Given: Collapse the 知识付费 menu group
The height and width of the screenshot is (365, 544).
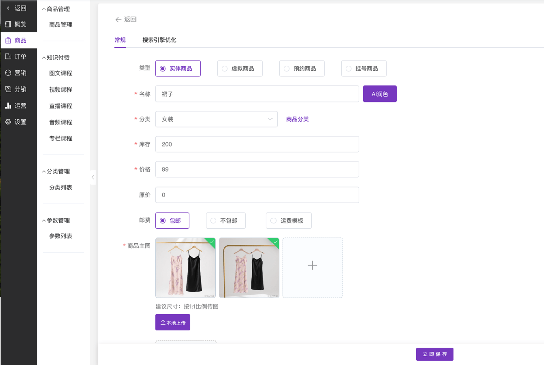Looking at the screenshot, I should tap(44, 57).
